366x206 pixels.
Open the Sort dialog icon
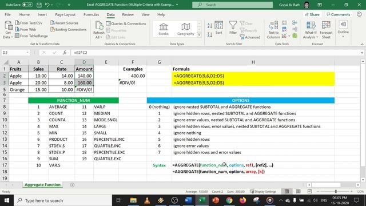[x=218, y=28]
